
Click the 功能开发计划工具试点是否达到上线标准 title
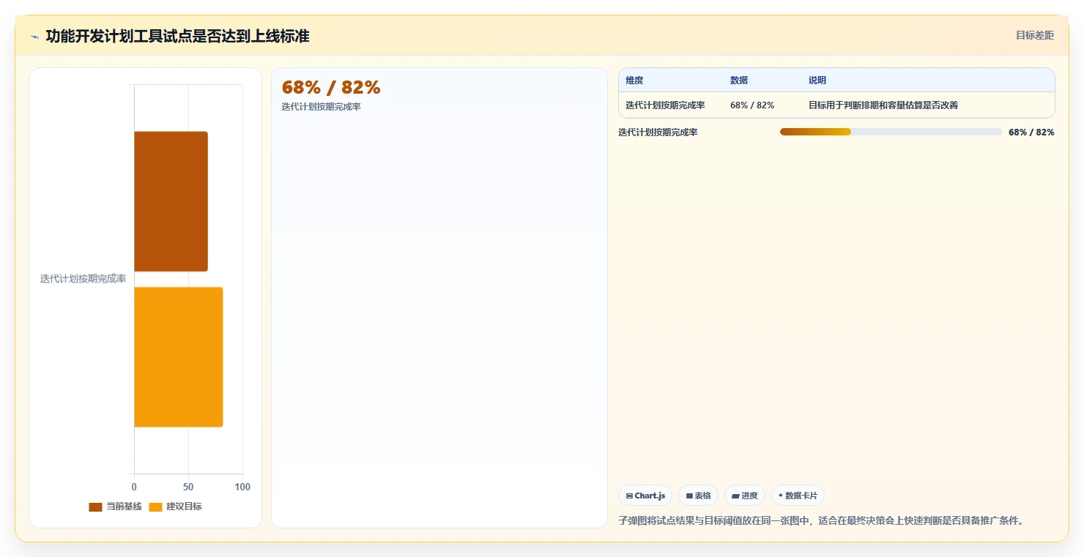(177, 36)
